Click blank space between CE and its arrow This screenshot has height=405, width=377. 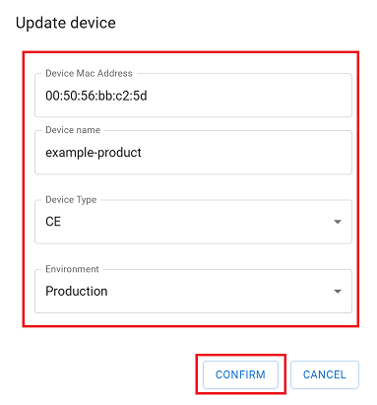197,222
